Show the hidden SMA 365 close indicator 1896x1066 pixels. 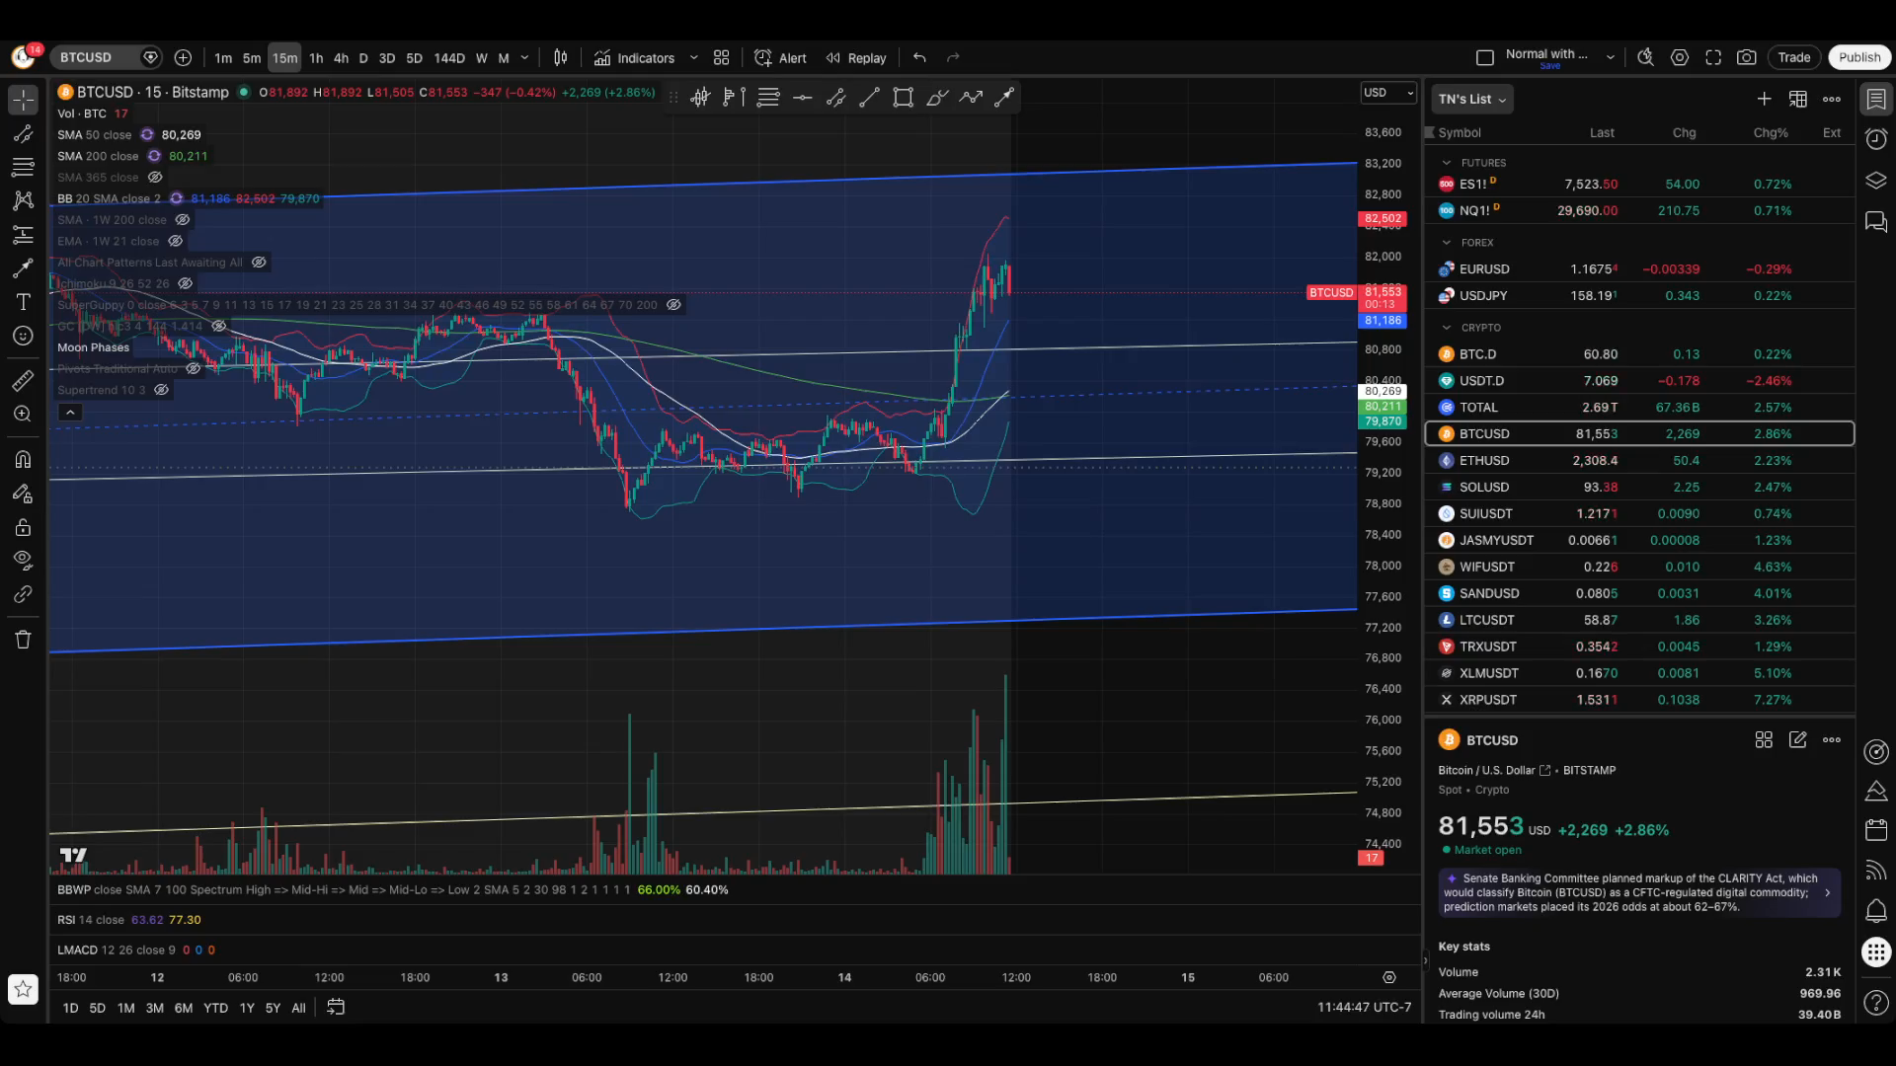[x=155, y=178]
